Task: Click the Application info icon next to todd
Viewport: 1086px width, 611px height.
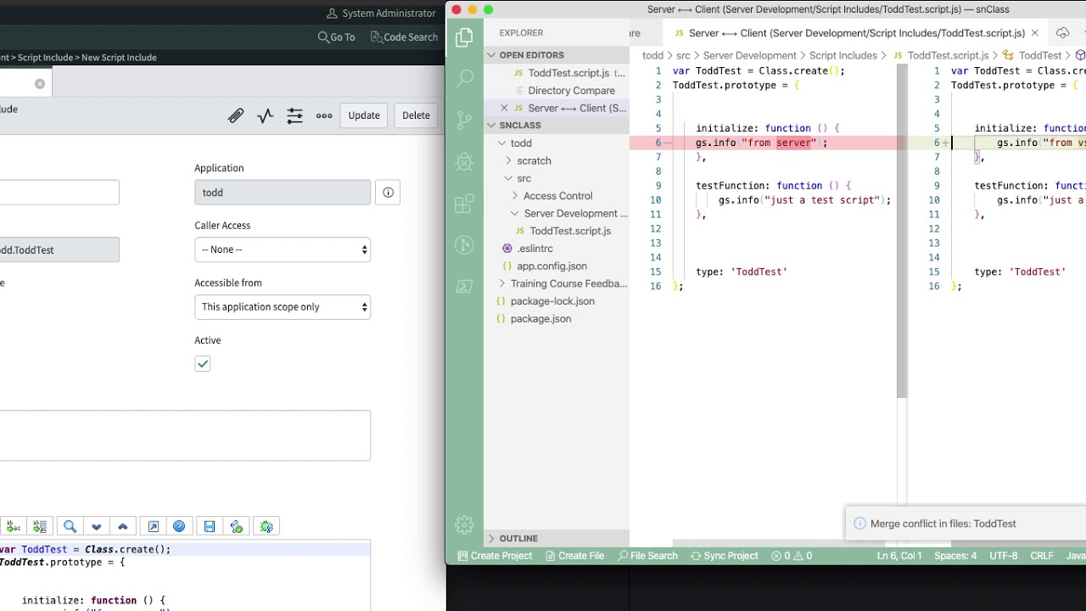Action: 388,193
